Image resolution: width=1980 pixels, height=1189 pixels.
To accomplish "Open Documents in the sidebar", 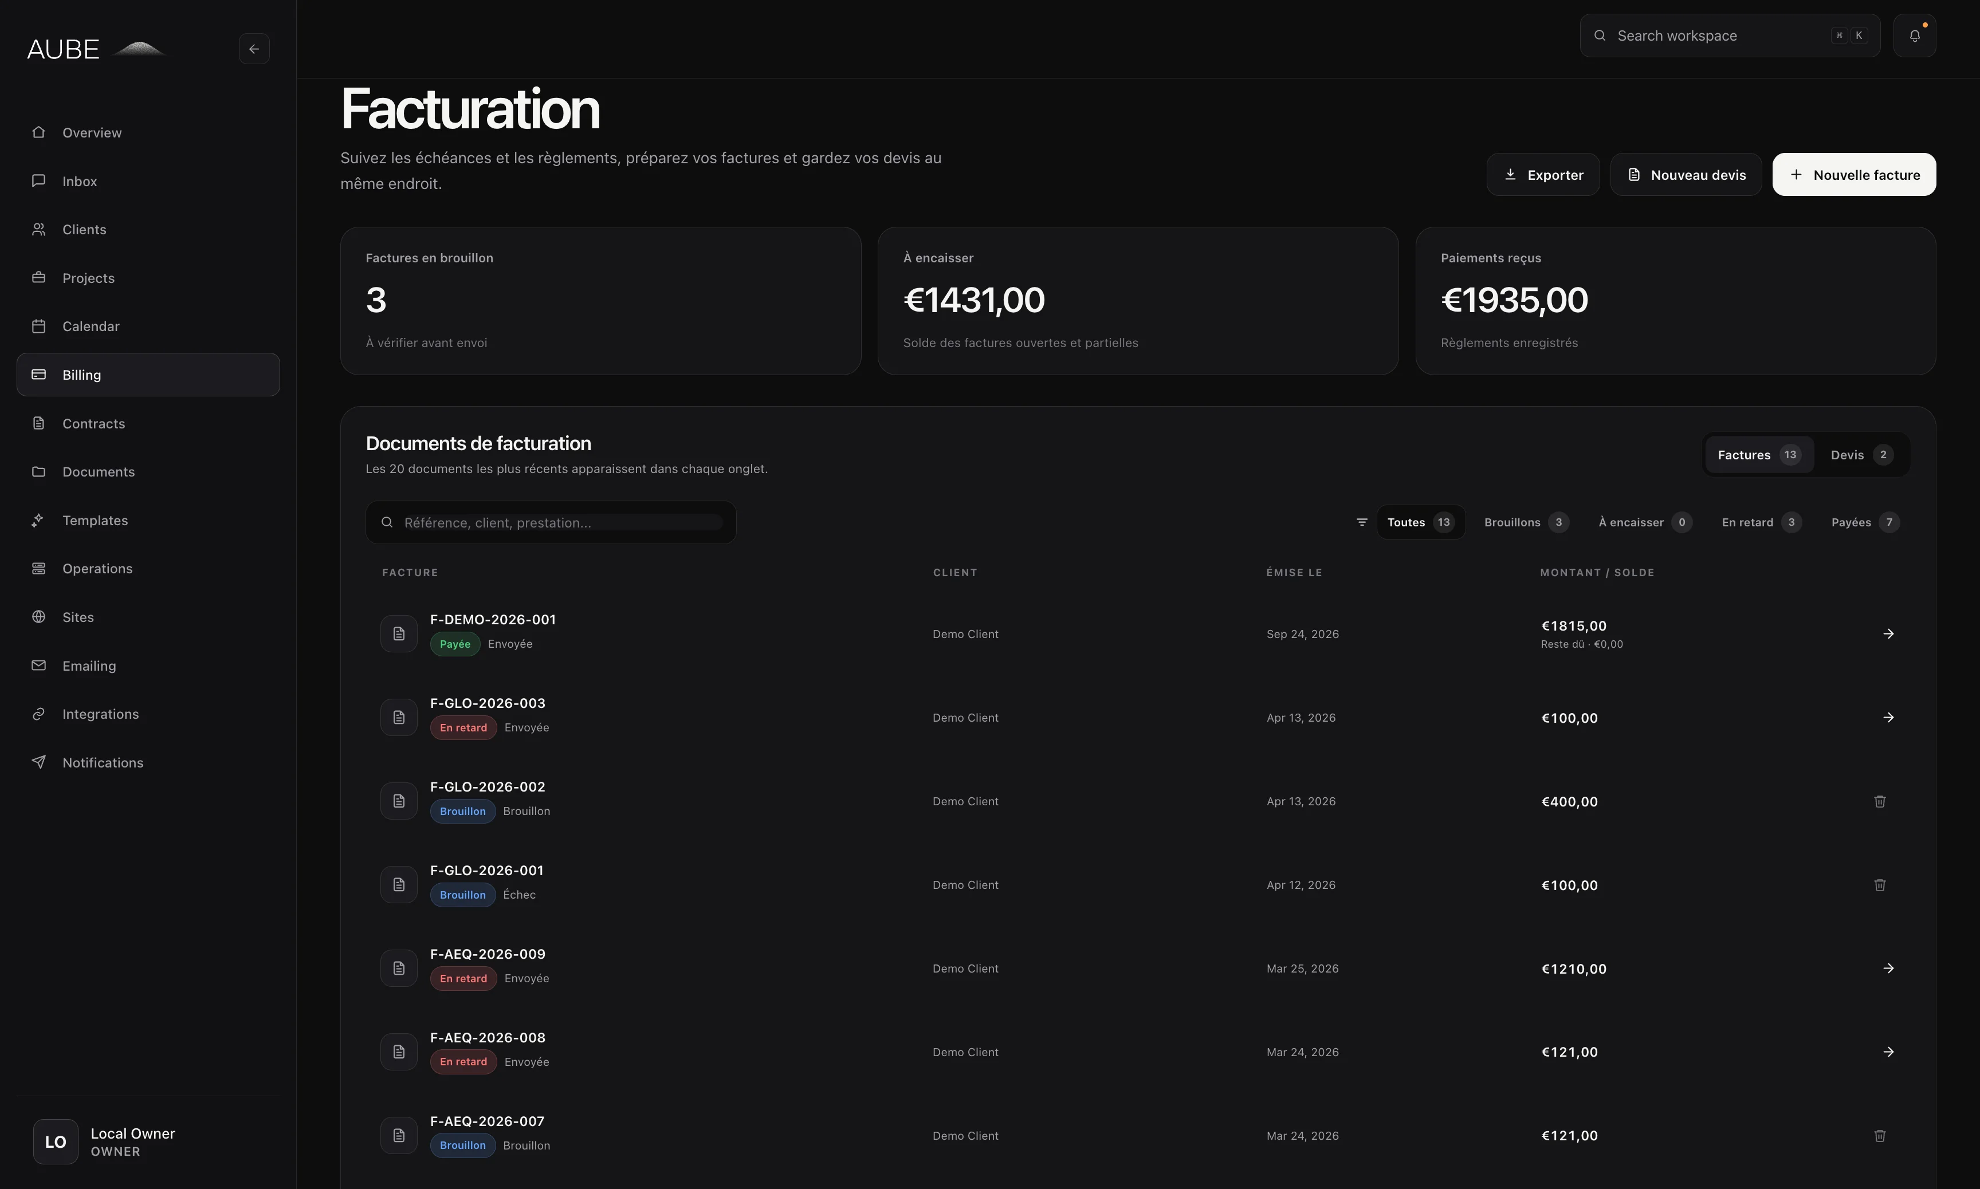I will coord(148,472).
